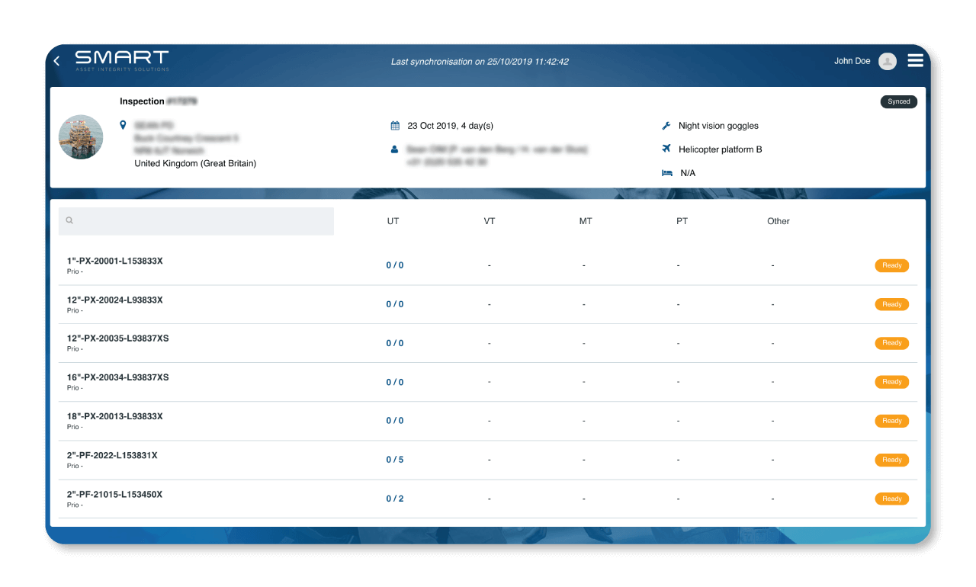Screen dimensions: 976x587
Task: Select the calendar icon next to inspection dates
Action: click(x=395, y=124)
